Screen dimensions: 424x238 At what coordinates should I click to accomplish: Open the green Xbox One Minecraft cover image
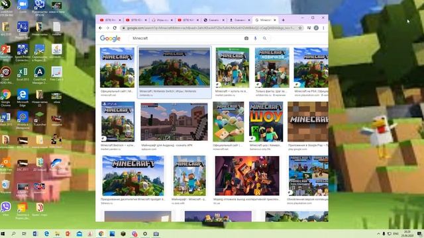(x=233, y=67)
